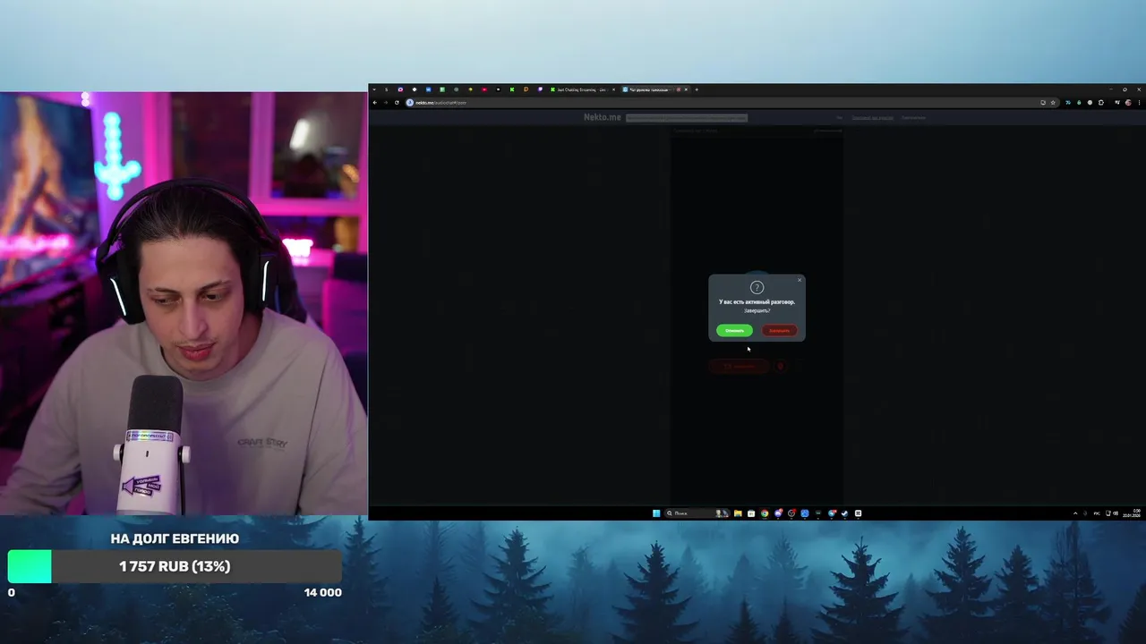The height and width of the screenshot is (644, 1146).
Task: Click the Nekto.me logo
Action: (603, 117)
